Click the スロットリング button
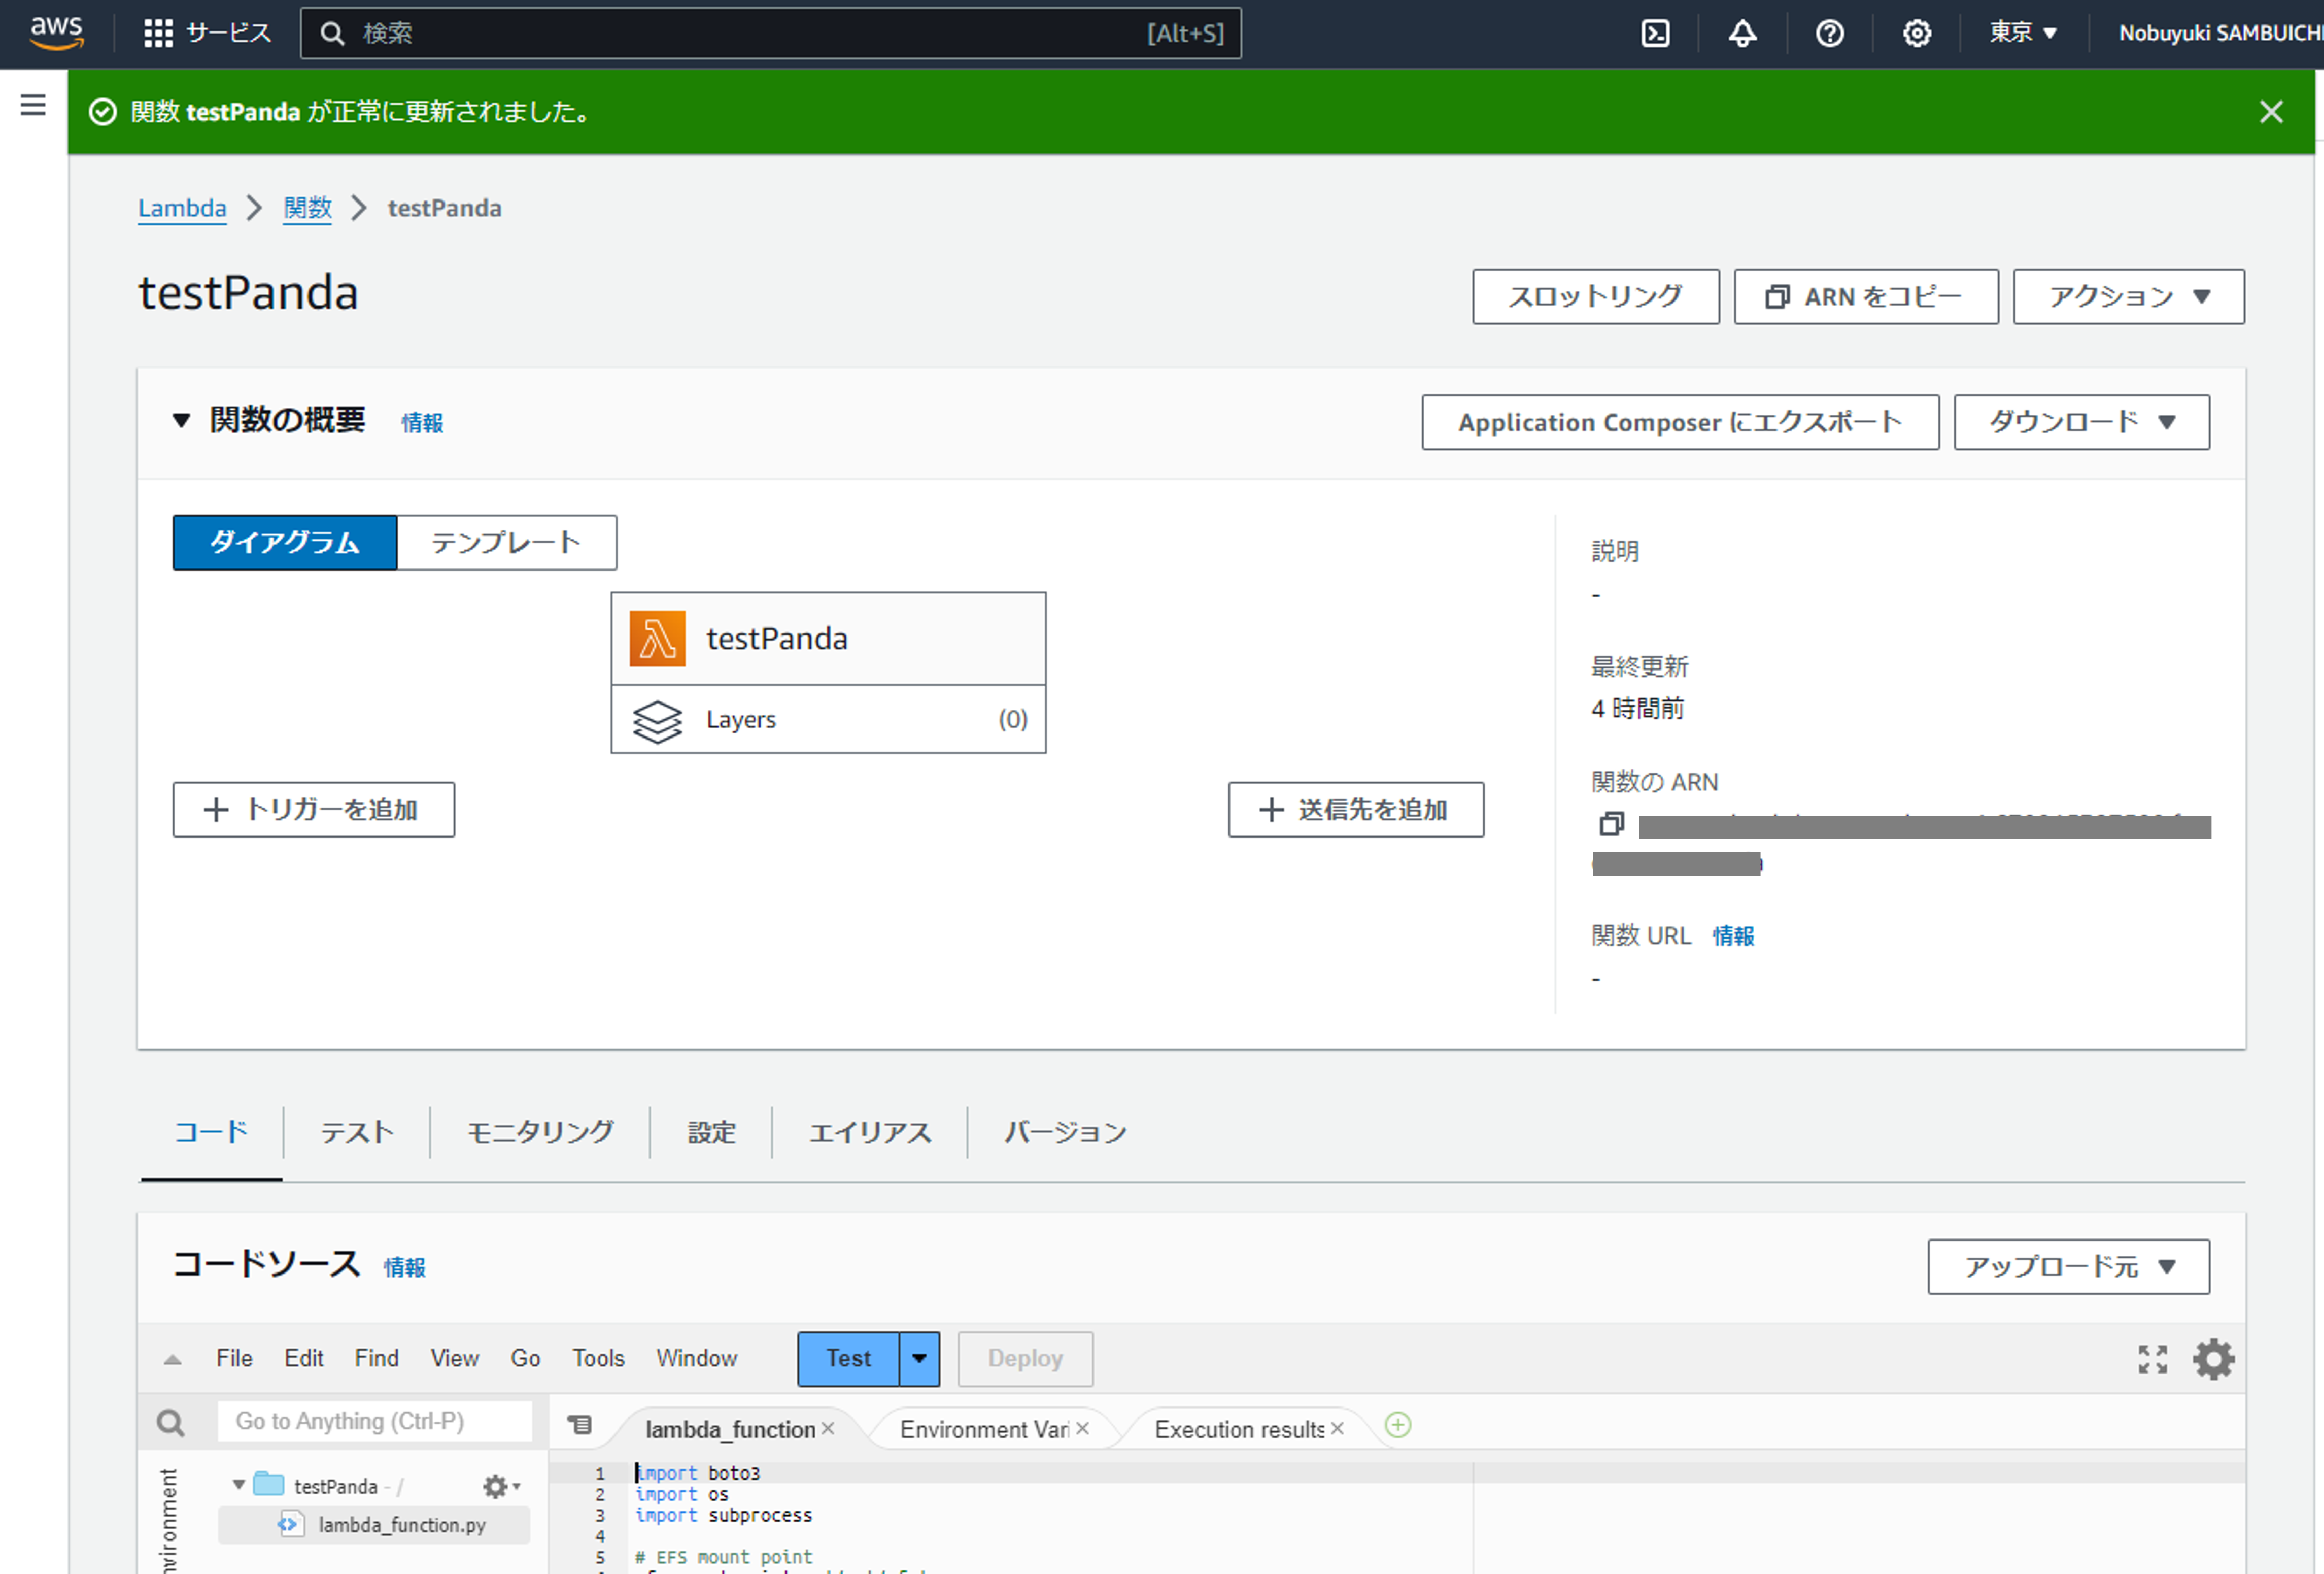The image size is (2324, 1574). click(1595, 296)
